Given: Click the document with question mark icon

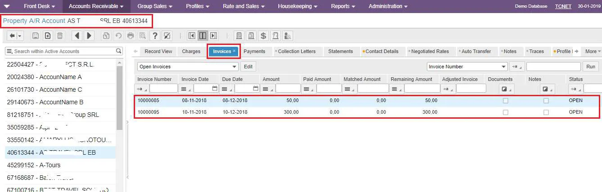Looking at the screenshot, I should [x=276, y=36].
